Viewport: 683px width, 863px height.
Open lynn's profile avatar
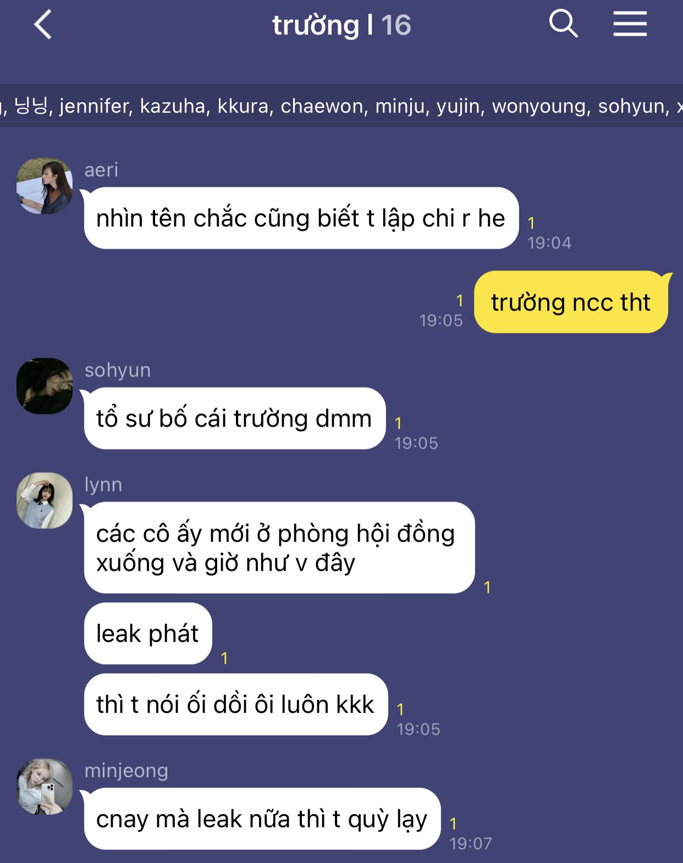[x=45, y=500]
